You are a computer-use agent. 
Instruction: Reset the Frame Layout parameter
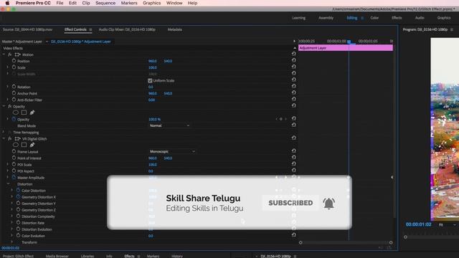[293, 150]
